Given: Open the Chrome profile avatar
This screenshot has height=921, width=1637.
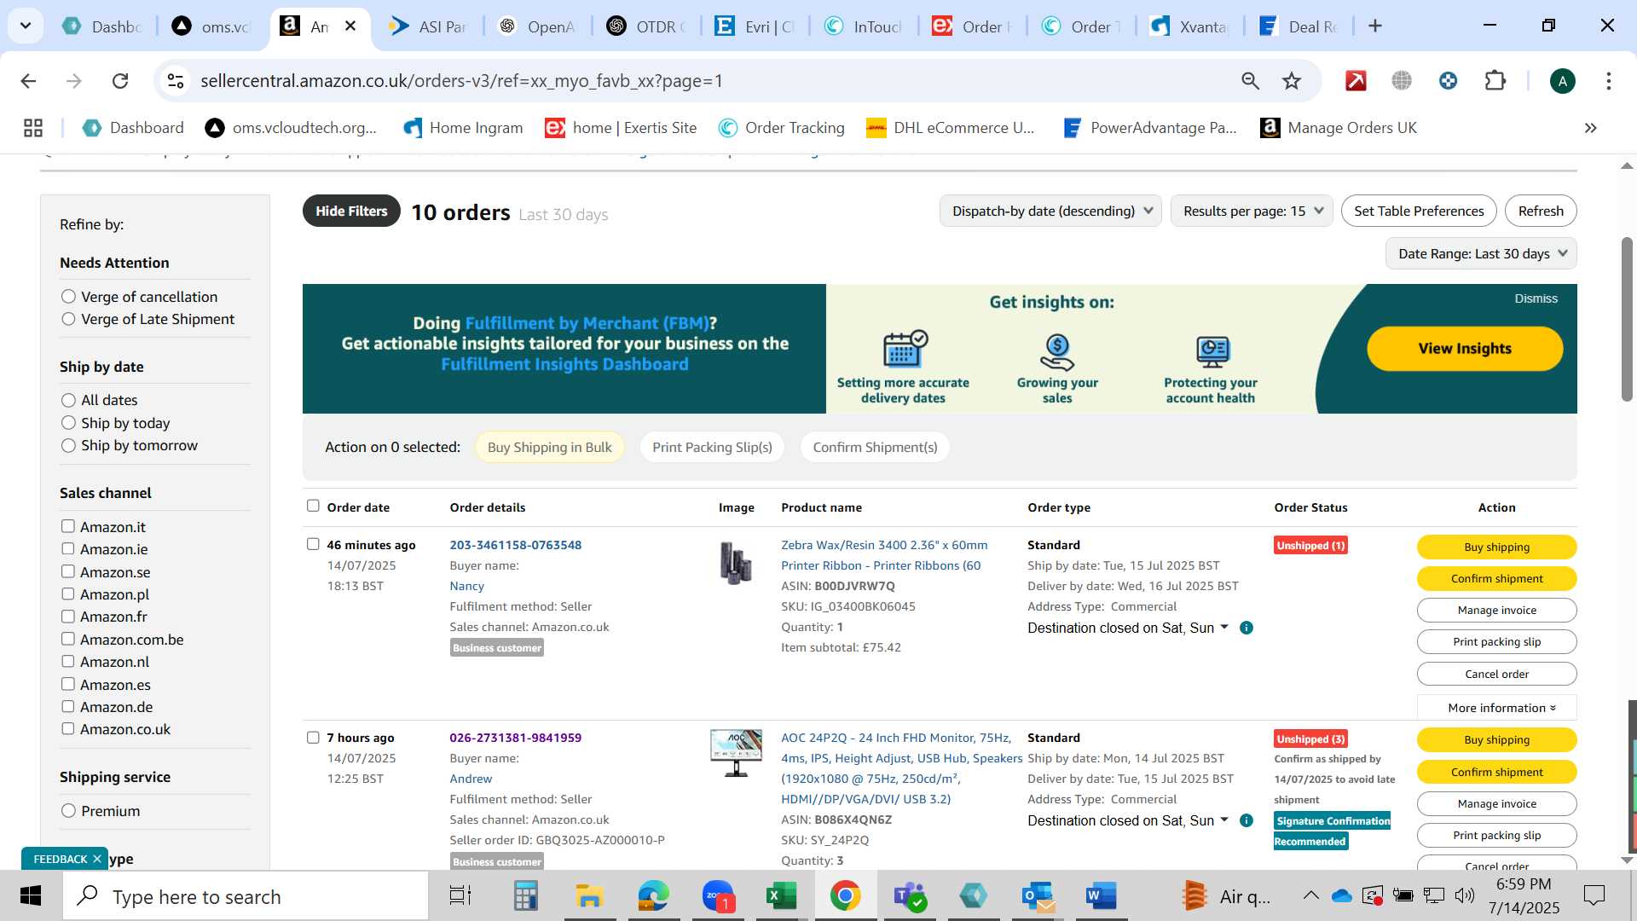Looking at the screenshot, I should click(1562, 81).
